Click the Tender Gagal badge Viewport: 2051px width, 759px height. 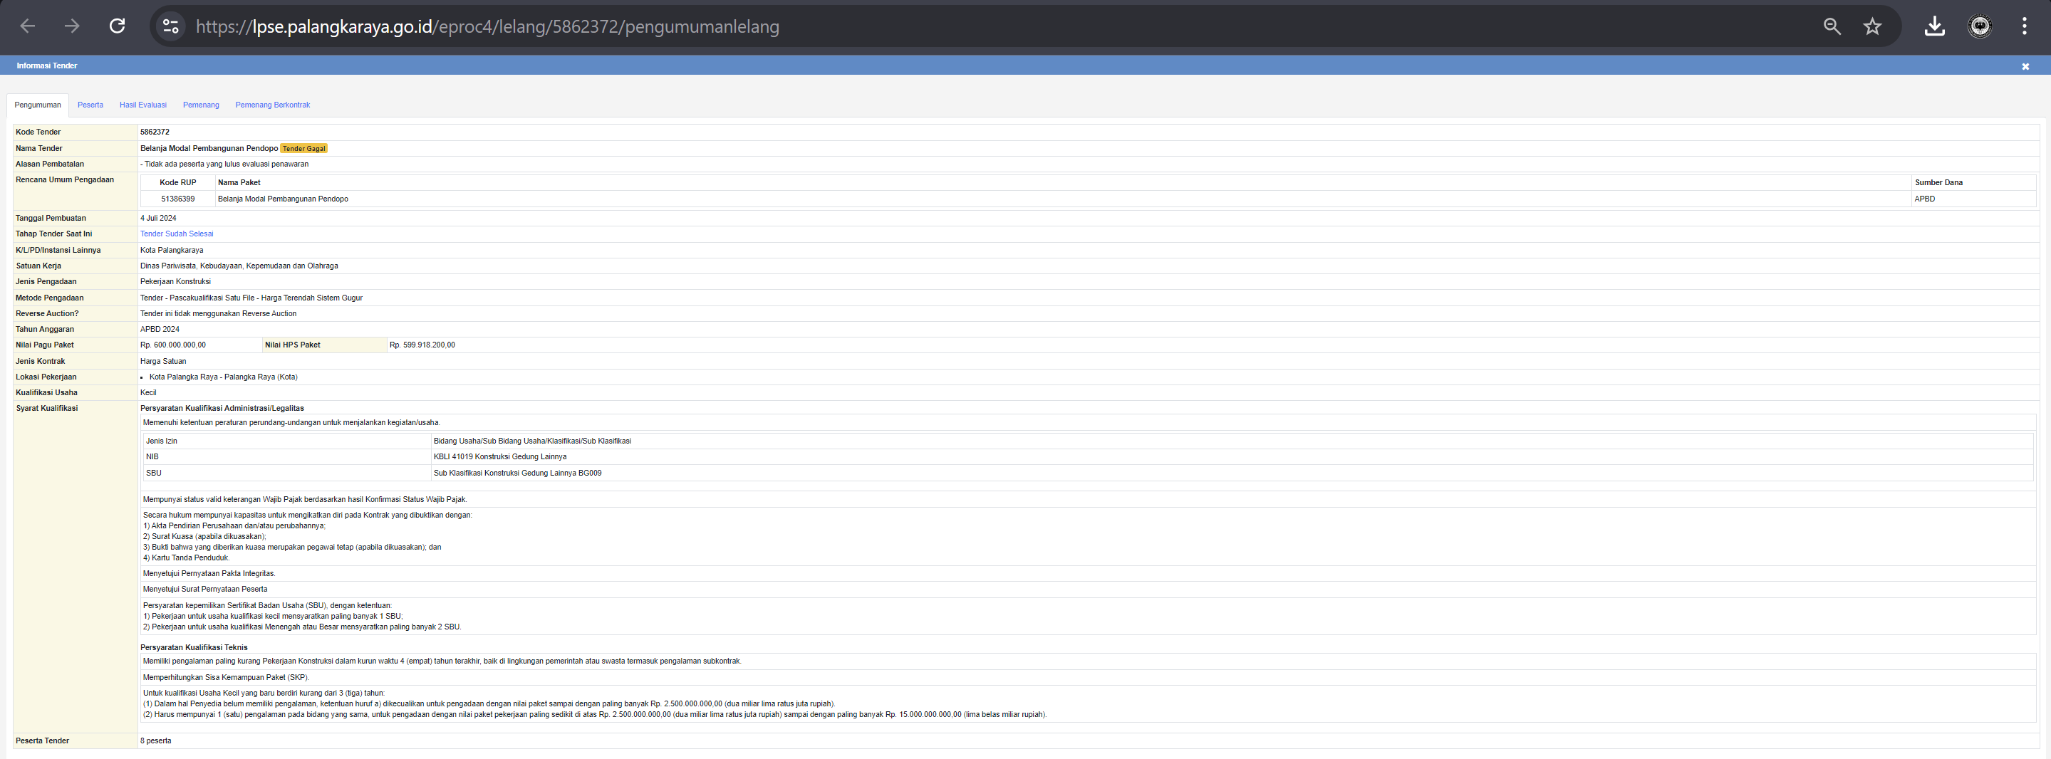click(x=303, y=149)
